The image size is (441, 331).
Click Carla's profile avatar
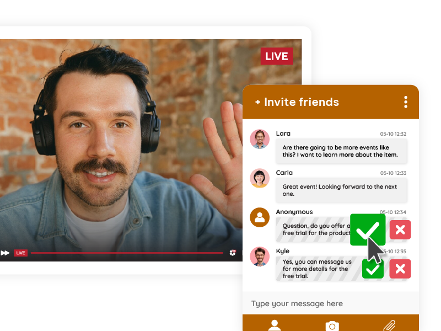click(x=260, y=178)
